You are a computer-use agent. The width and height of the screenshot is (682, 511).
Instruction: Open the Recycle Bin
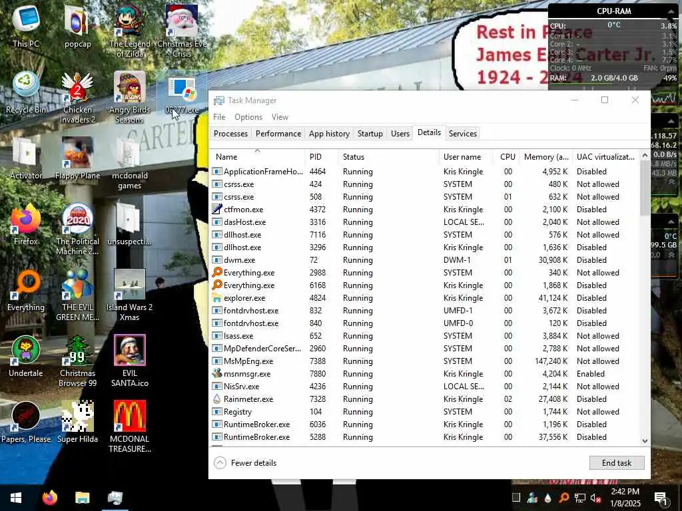[x=26, y=92]
